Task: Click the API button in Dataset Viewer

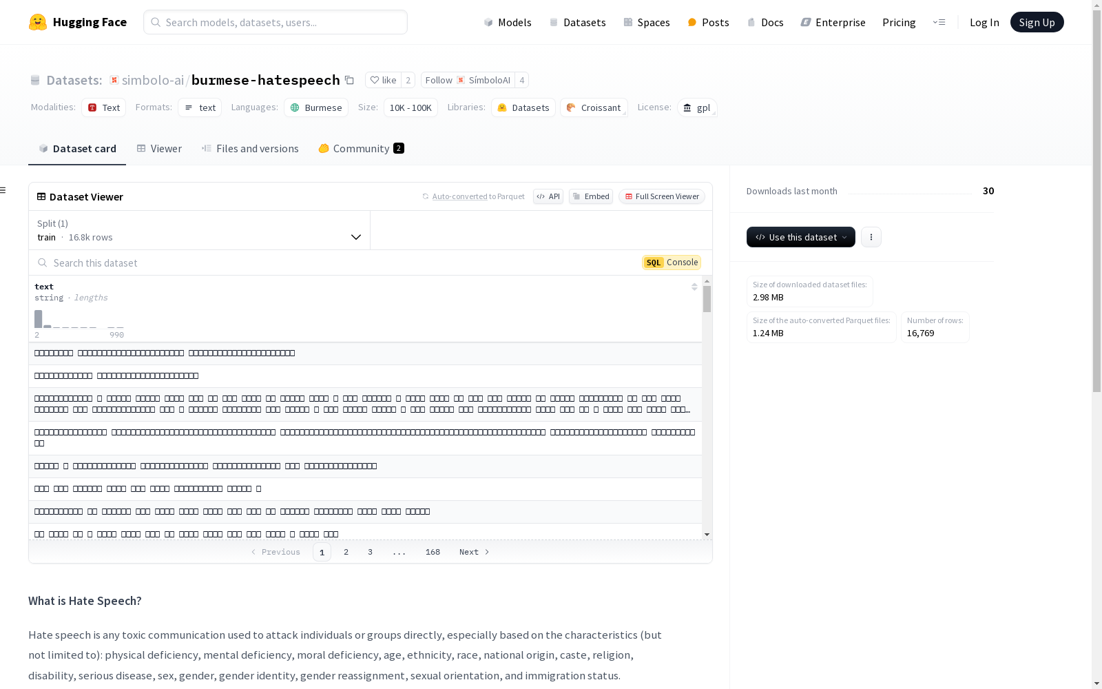Action: 548,196
